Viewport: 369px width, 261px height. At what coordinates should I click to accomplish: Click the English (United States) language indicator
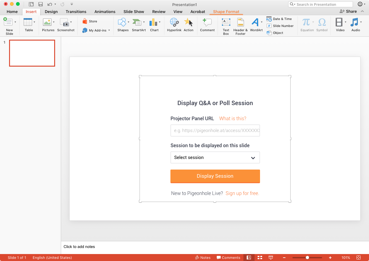[x=52, y=258]
